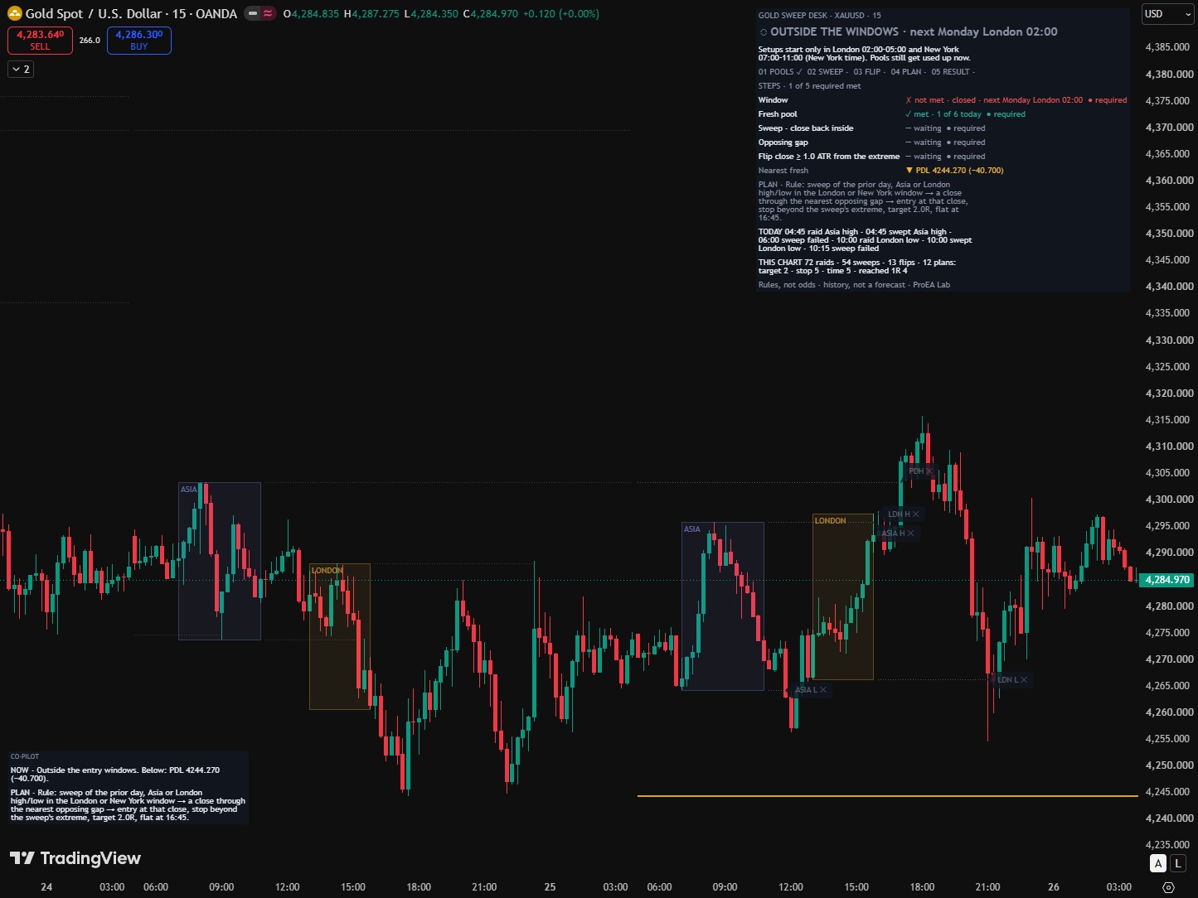
Task: Click the Nearest fresh label
Action: coord(783,171)
